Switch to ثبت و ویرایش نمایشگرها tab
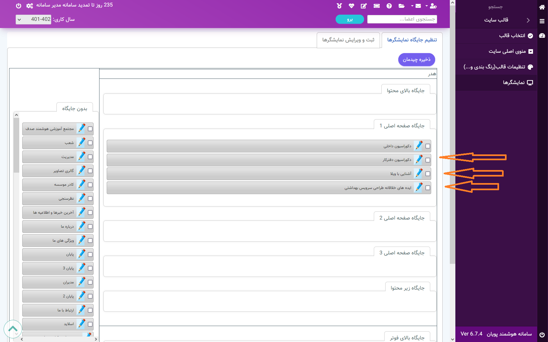 (348, 40)
